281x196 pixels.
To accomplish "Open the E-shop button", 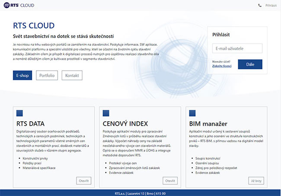I will point(22,76).
